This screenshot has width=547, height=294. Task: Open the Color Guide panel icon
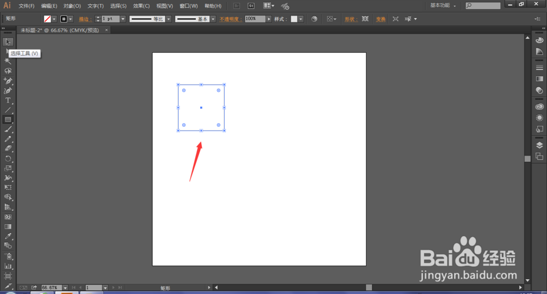click(x=539, y=52)
